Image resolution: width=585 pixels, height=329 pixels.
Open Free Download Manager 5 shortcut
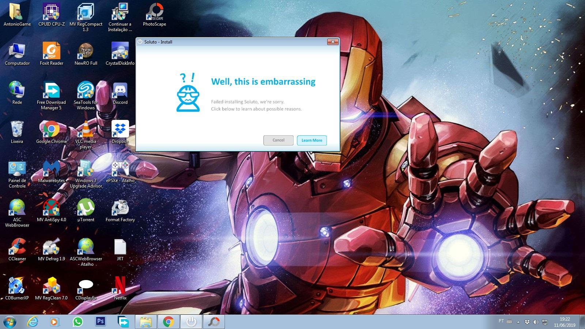tap(52, 95)
